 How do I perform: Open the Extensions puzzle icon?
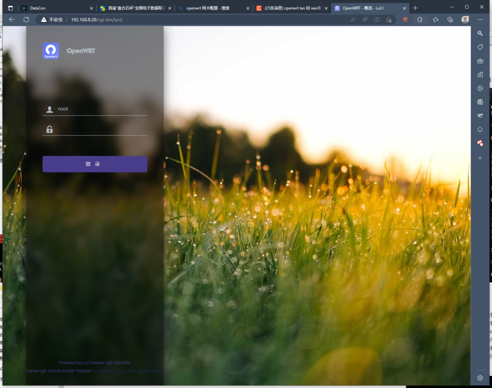pyautogui.click(x=420, y=20)
